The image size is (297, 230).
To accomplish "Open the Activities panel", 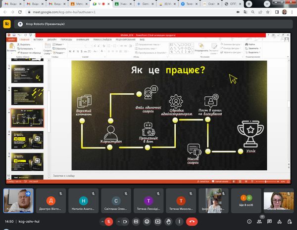I will [x=279, y=222].
